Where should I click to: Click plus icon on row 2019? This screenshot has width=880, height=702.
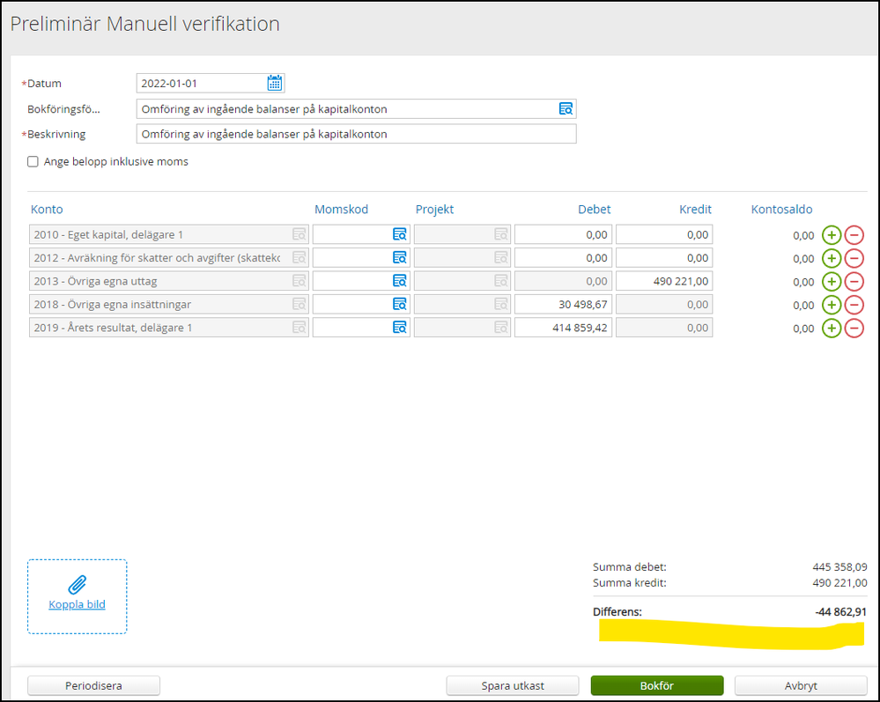click(x=832, y=329)
